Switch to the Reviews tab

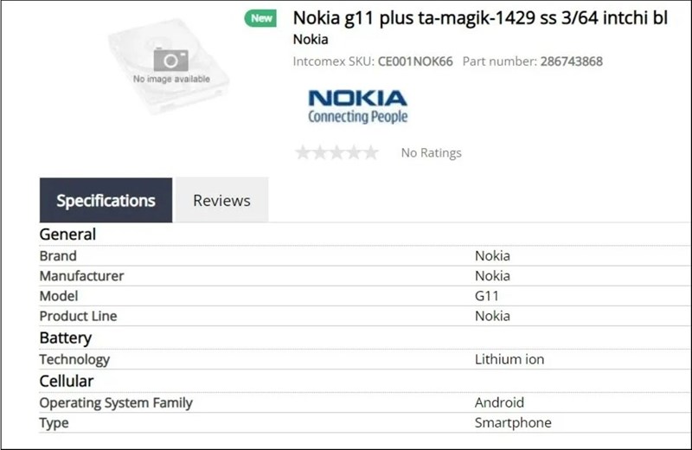pyautogui.click(x=221, y=201)
